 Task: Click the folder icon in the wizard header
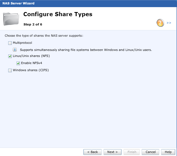click(x=11, y=19)
